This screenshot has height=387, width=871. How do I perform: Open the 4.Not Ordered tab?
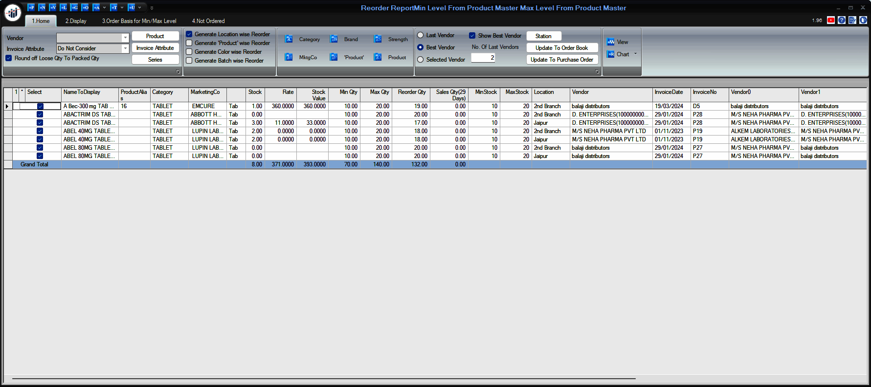208,21
